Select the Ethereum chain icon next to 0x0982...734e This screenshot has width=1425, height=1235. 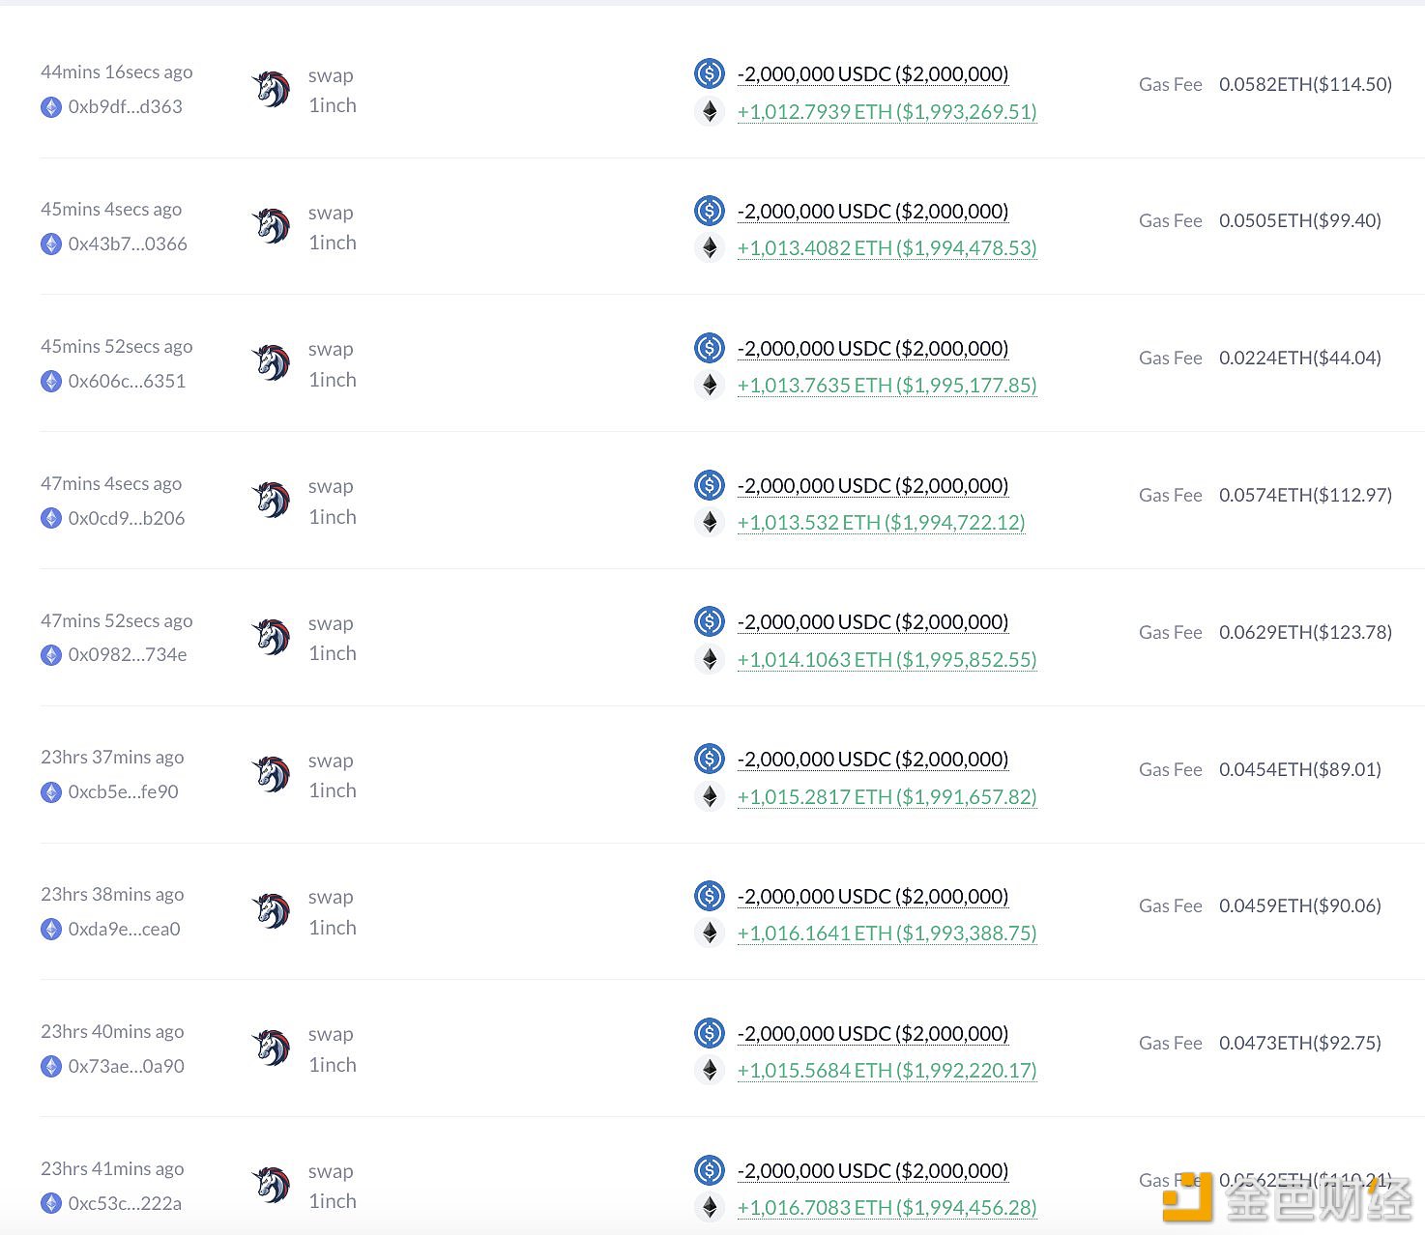pos(51,655)
